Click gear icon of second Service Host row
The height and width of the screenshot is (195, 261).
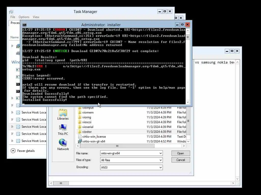[x=18, y=120]
